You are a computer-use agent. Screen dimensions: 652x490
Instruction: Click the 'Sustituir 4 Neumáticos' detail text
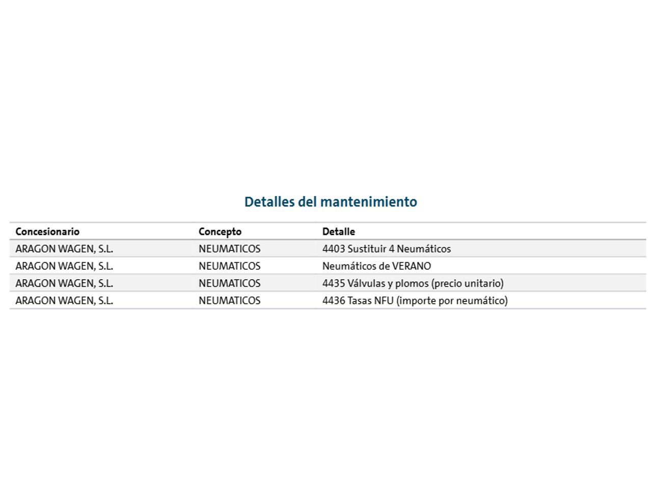(x=399, y=249)
